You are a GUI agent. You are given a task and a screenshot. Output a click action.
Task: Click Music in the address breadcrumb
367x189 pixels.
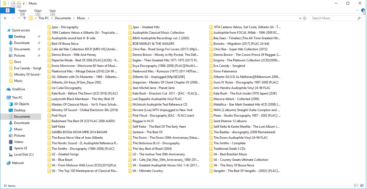point(81,18)
